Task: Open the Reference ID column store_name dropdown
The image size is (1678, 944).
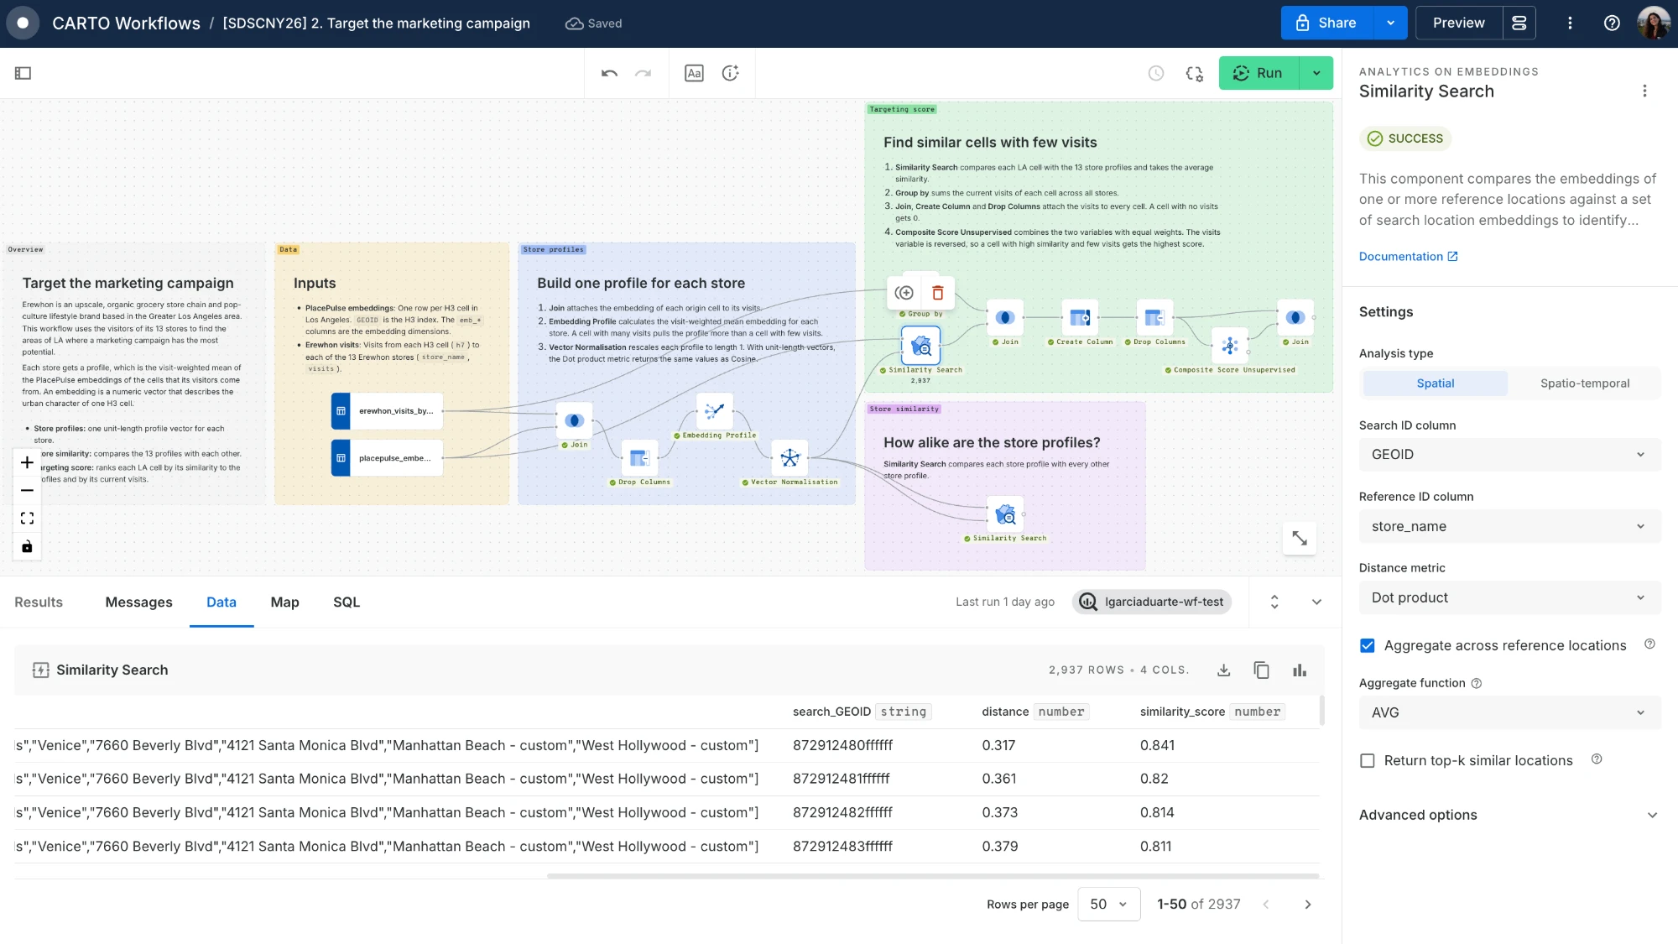Action: (x=1509, y=526)
